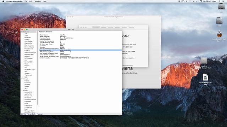
Task: Click the eject icon in menu bar
Action: tap(194, 1)
